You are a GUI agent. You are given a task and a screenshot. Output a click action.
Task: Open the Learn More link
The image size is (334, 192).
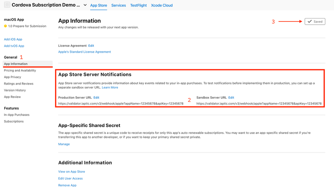coord(110,87)
